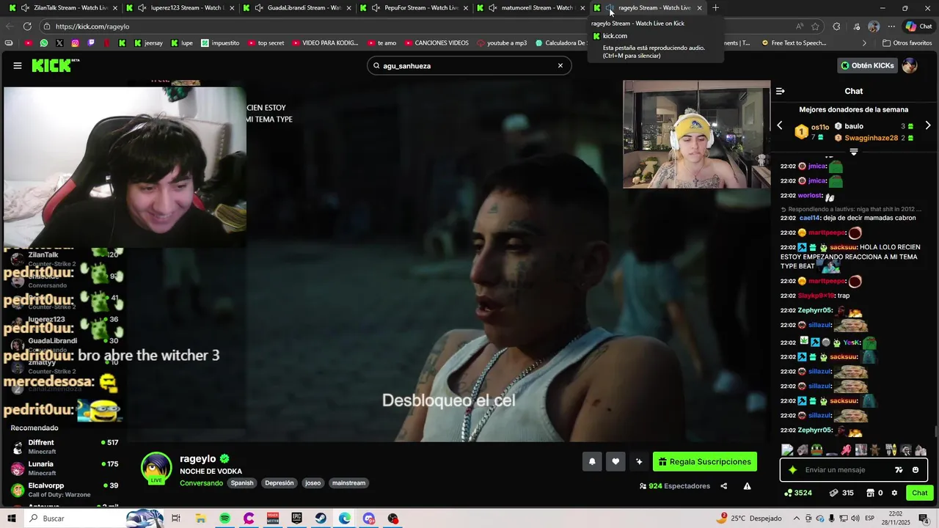Show next top donors with right arrow
This screenshot has height=528, width=939.
tap(928, 125)
